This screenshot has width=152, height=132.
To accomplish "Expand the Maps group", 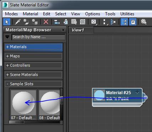I will click(33, 56).
